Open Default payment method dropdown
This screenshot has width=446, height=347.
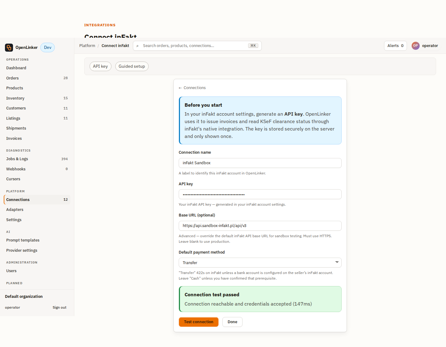260,263
